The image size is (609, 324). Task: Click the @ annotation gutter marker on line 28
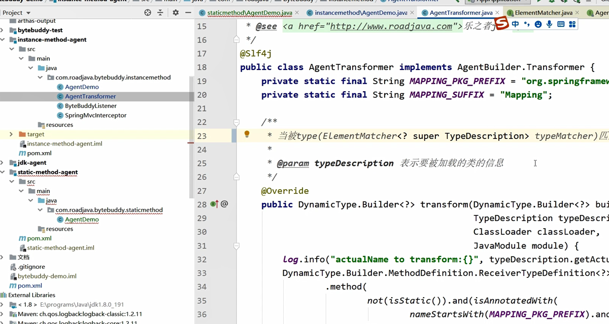224,204
